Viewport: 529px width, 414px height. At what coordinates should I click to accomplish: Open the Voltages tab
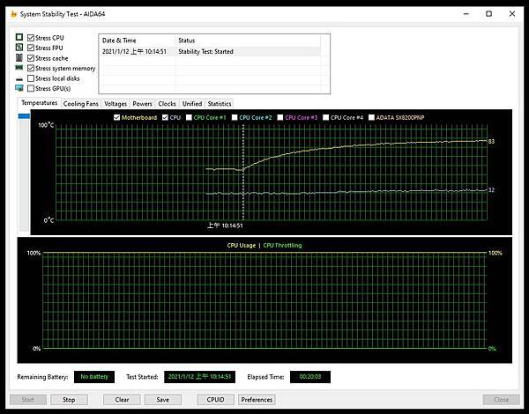click(x=115, y=104)
